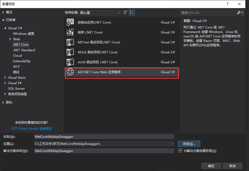
Task: Click the 名称 project name field
Action: (104, 137)
